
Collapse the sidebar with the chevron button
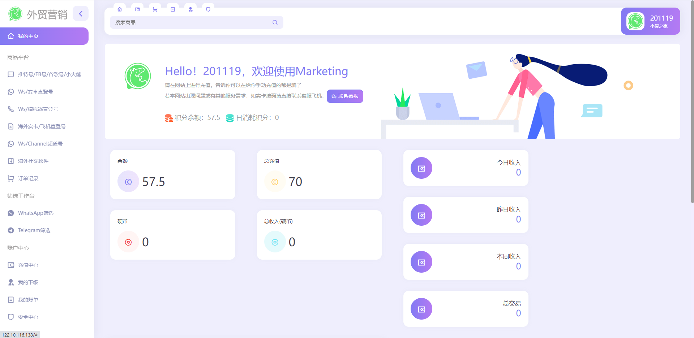81,13
